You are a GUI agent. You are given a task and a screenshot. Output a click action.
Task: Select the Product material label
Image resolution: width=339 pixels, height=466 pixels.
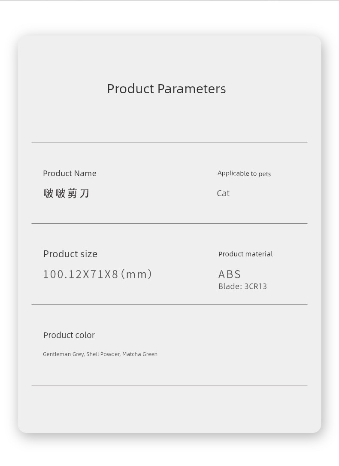pyautogui.click(x=245, y=254)
